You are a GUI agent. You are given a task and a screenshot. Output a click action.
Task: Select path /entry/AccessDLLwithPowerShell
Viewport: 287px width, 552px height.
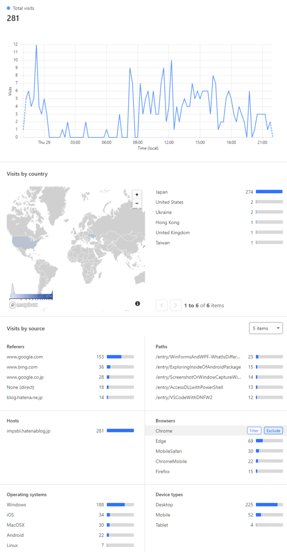[x=219, y=387]
